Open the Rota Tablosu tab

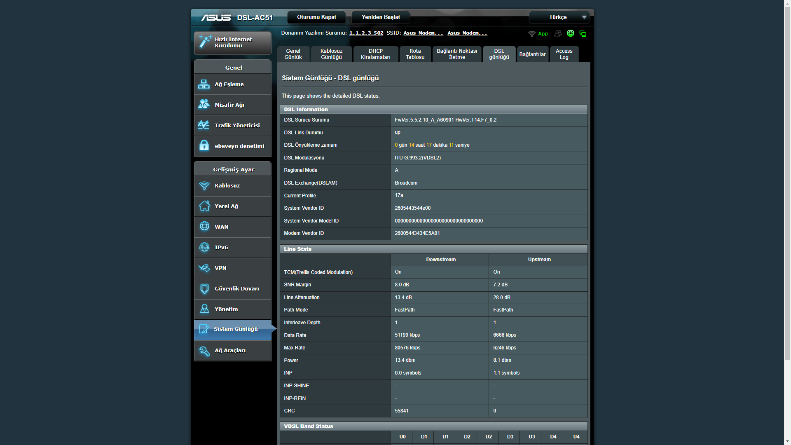[x=415, y=54]
